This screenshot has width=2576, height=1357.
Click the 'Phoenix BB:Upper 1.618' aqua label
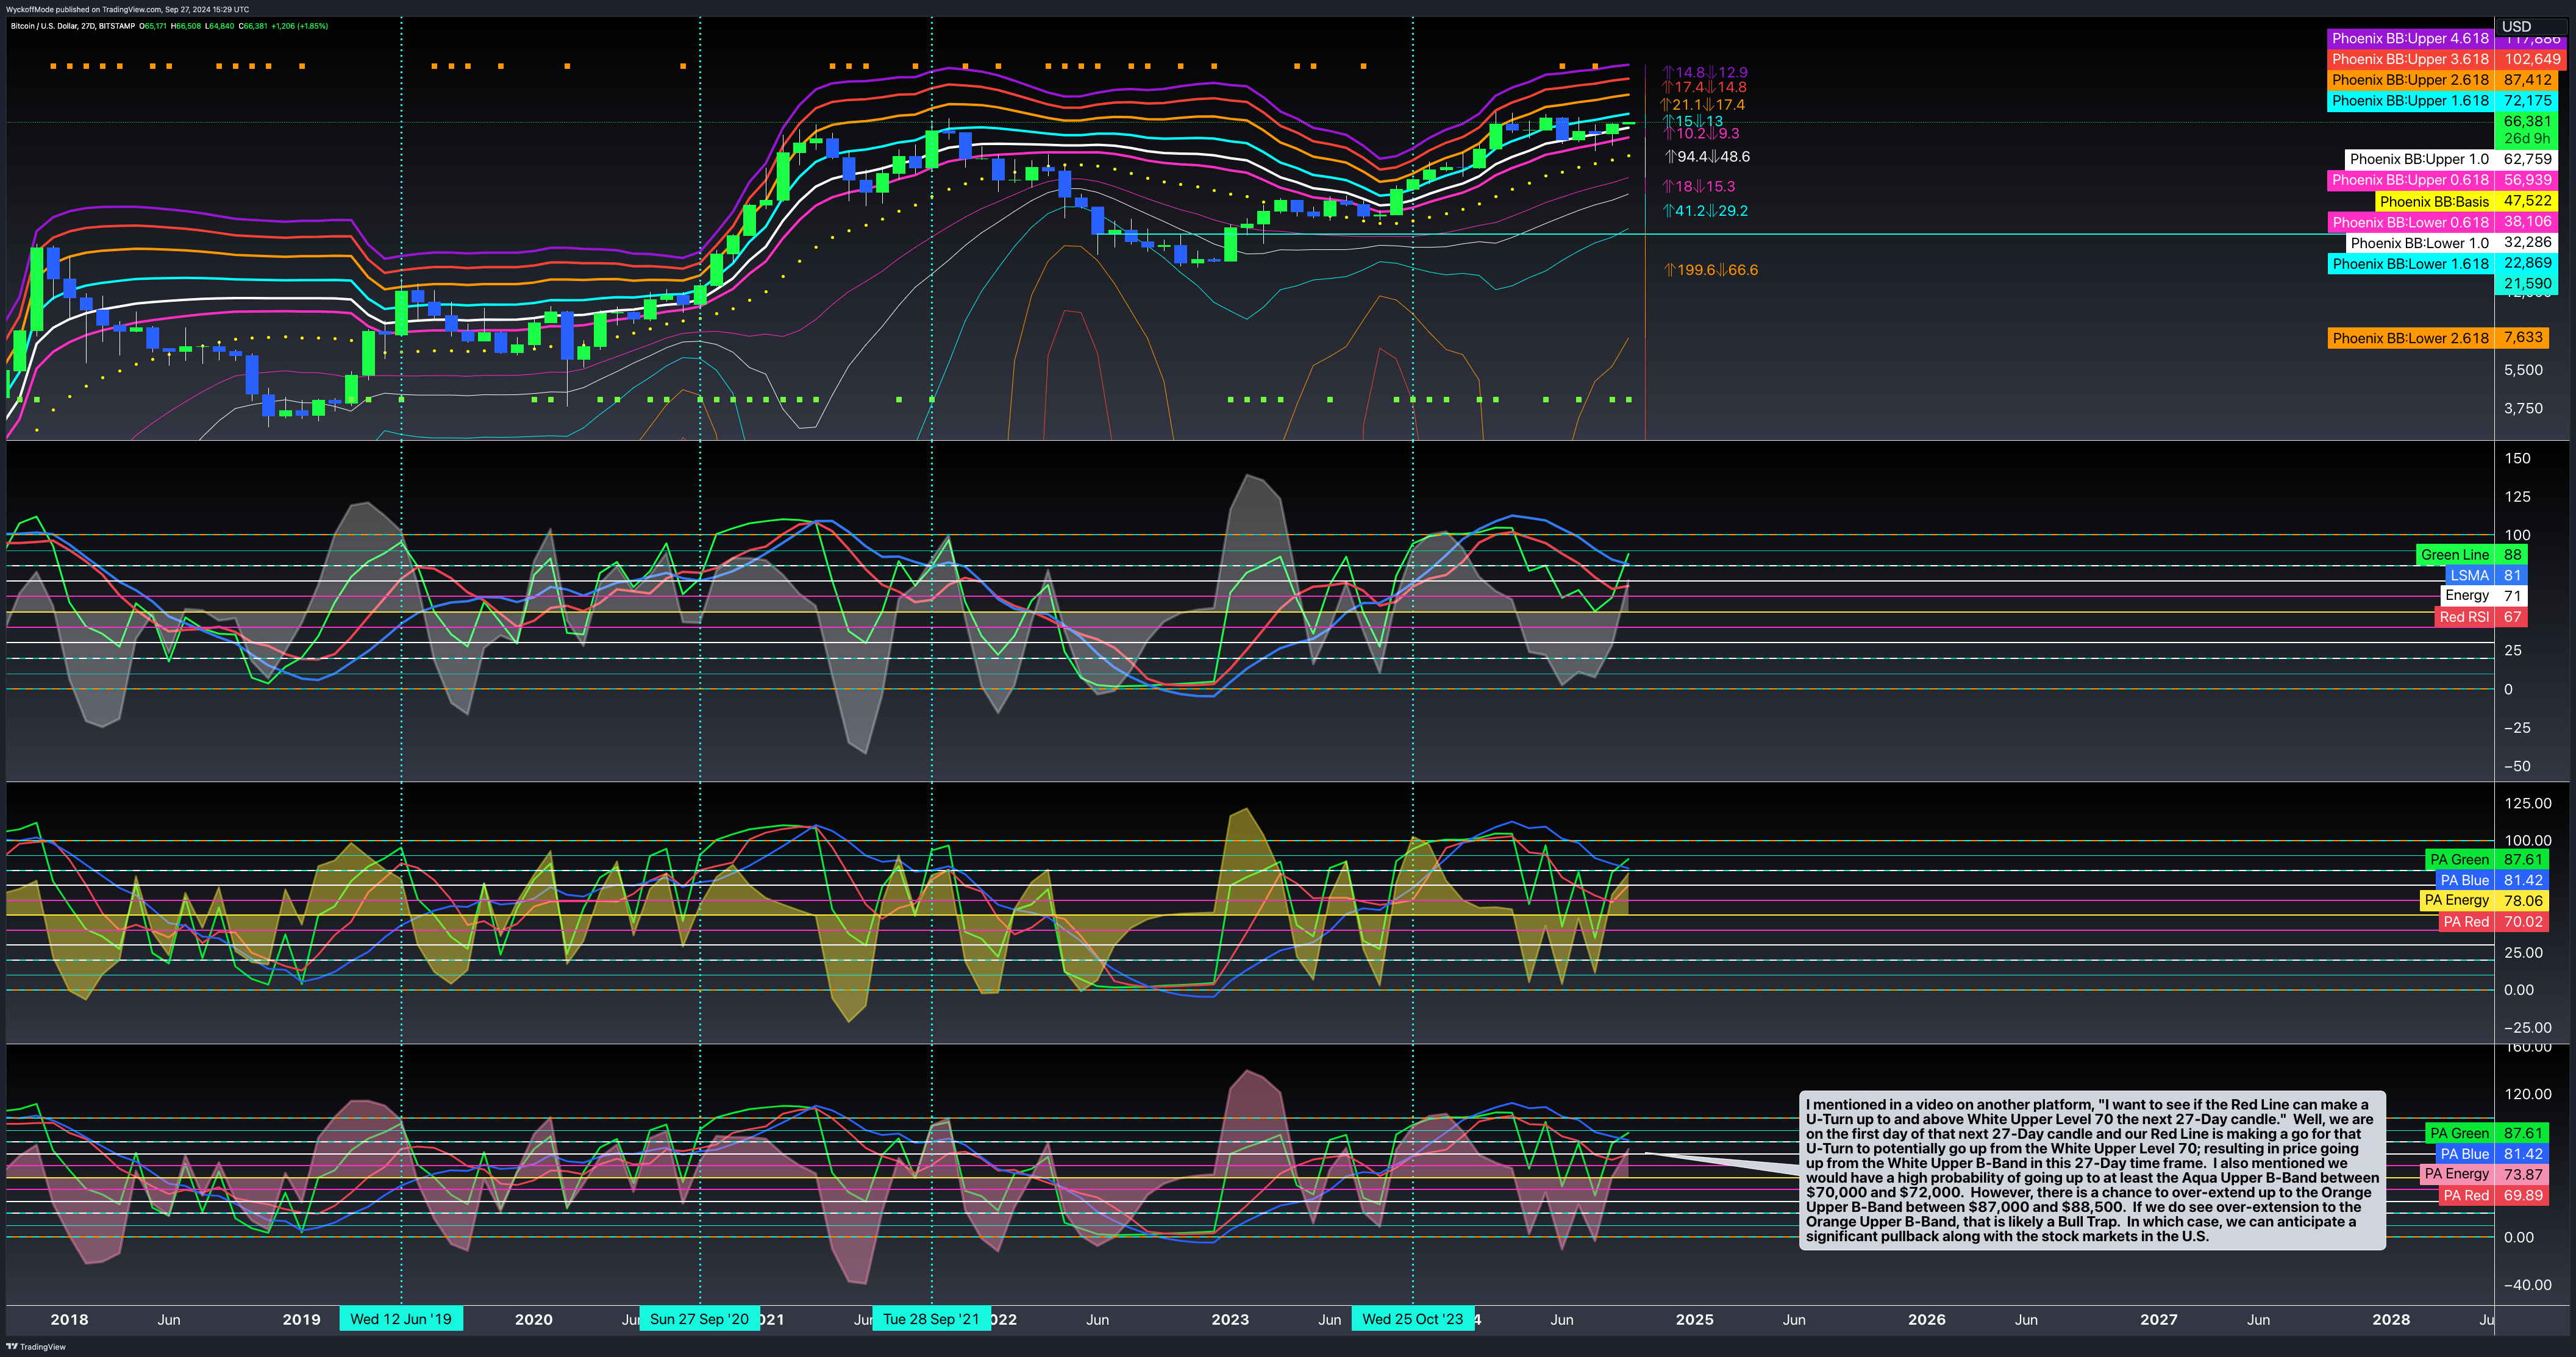coord(2410,101)
